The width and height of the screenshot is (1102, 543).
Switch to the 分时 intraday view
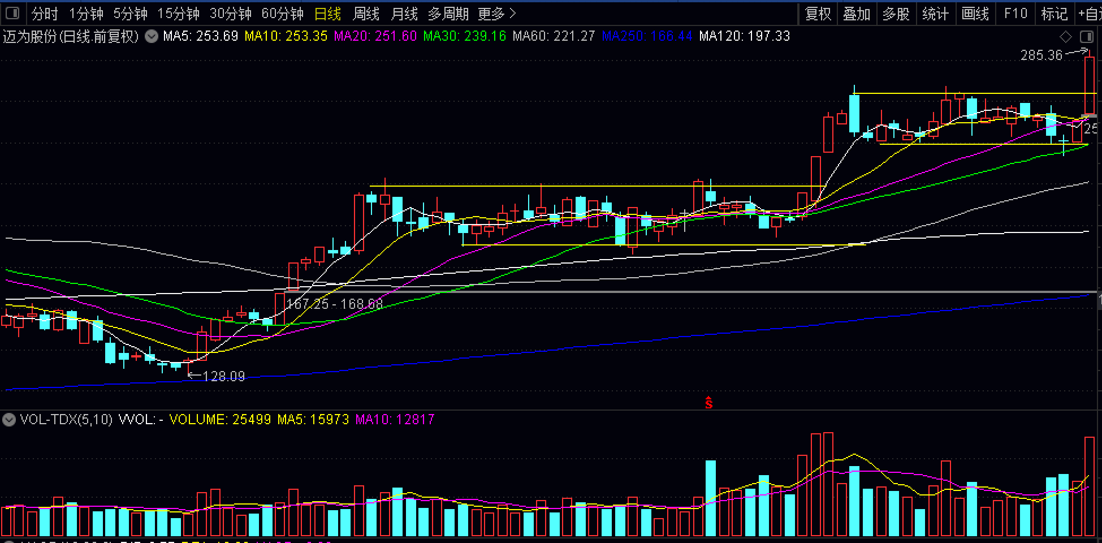point(45,14)
